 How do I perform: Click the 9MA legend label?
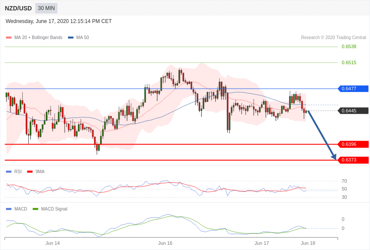pos(40,172)
